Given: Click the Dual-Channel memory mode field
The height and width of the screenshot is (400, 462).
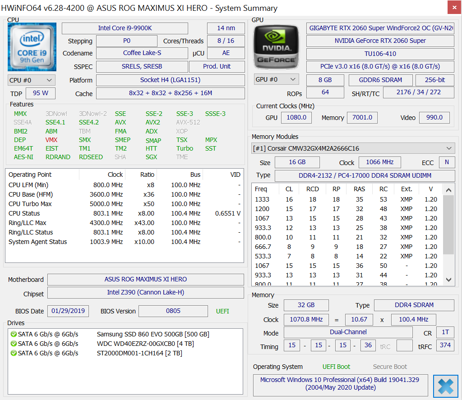Looking at the screenshot, I should (x=348, y=332).
